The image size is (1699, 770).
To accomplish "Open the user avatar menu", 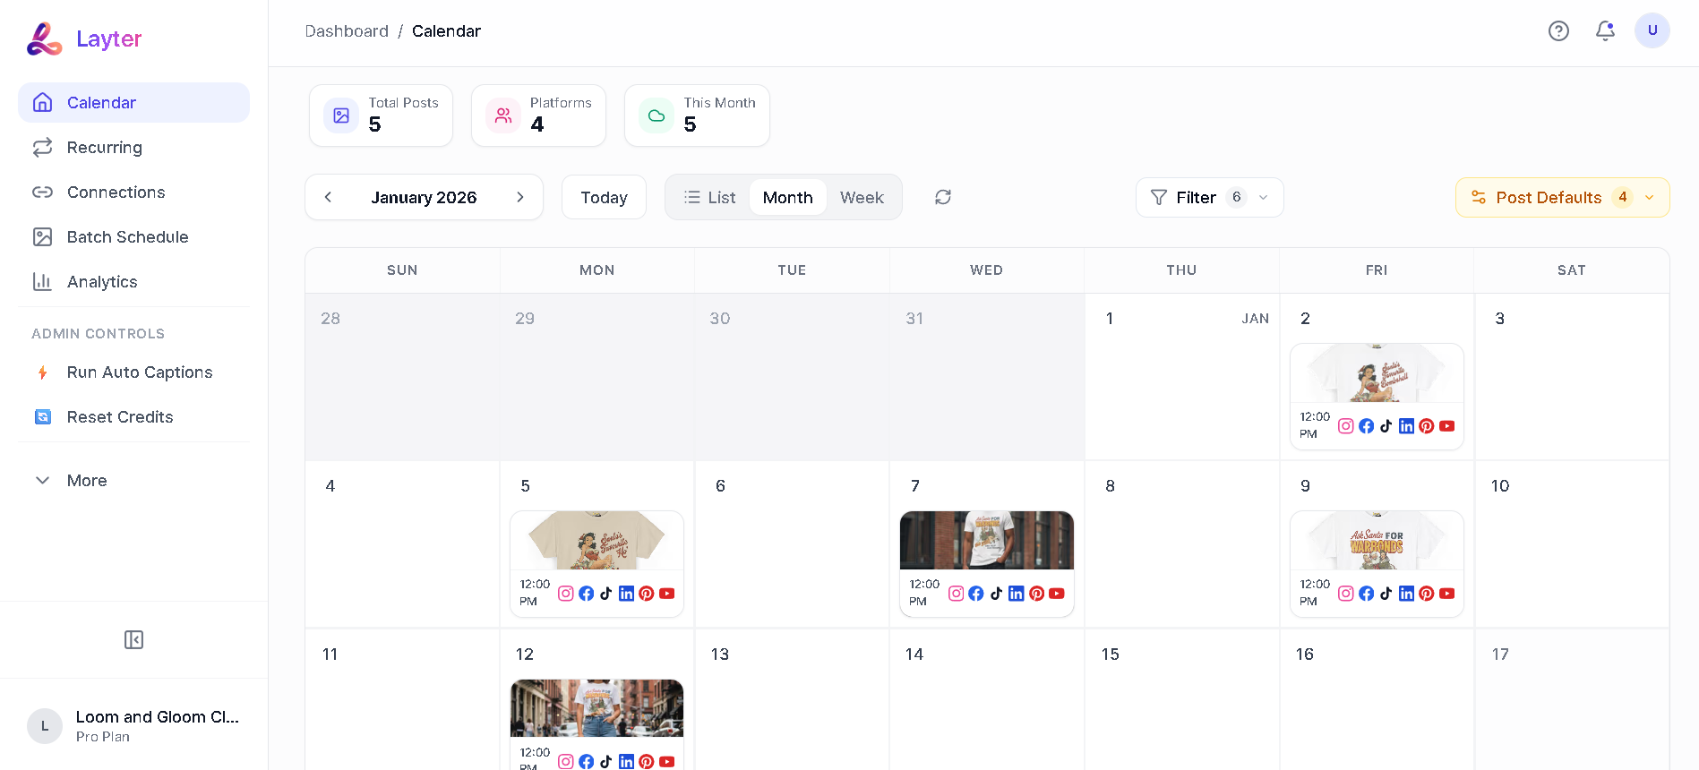I will (x=1652, y=30).
